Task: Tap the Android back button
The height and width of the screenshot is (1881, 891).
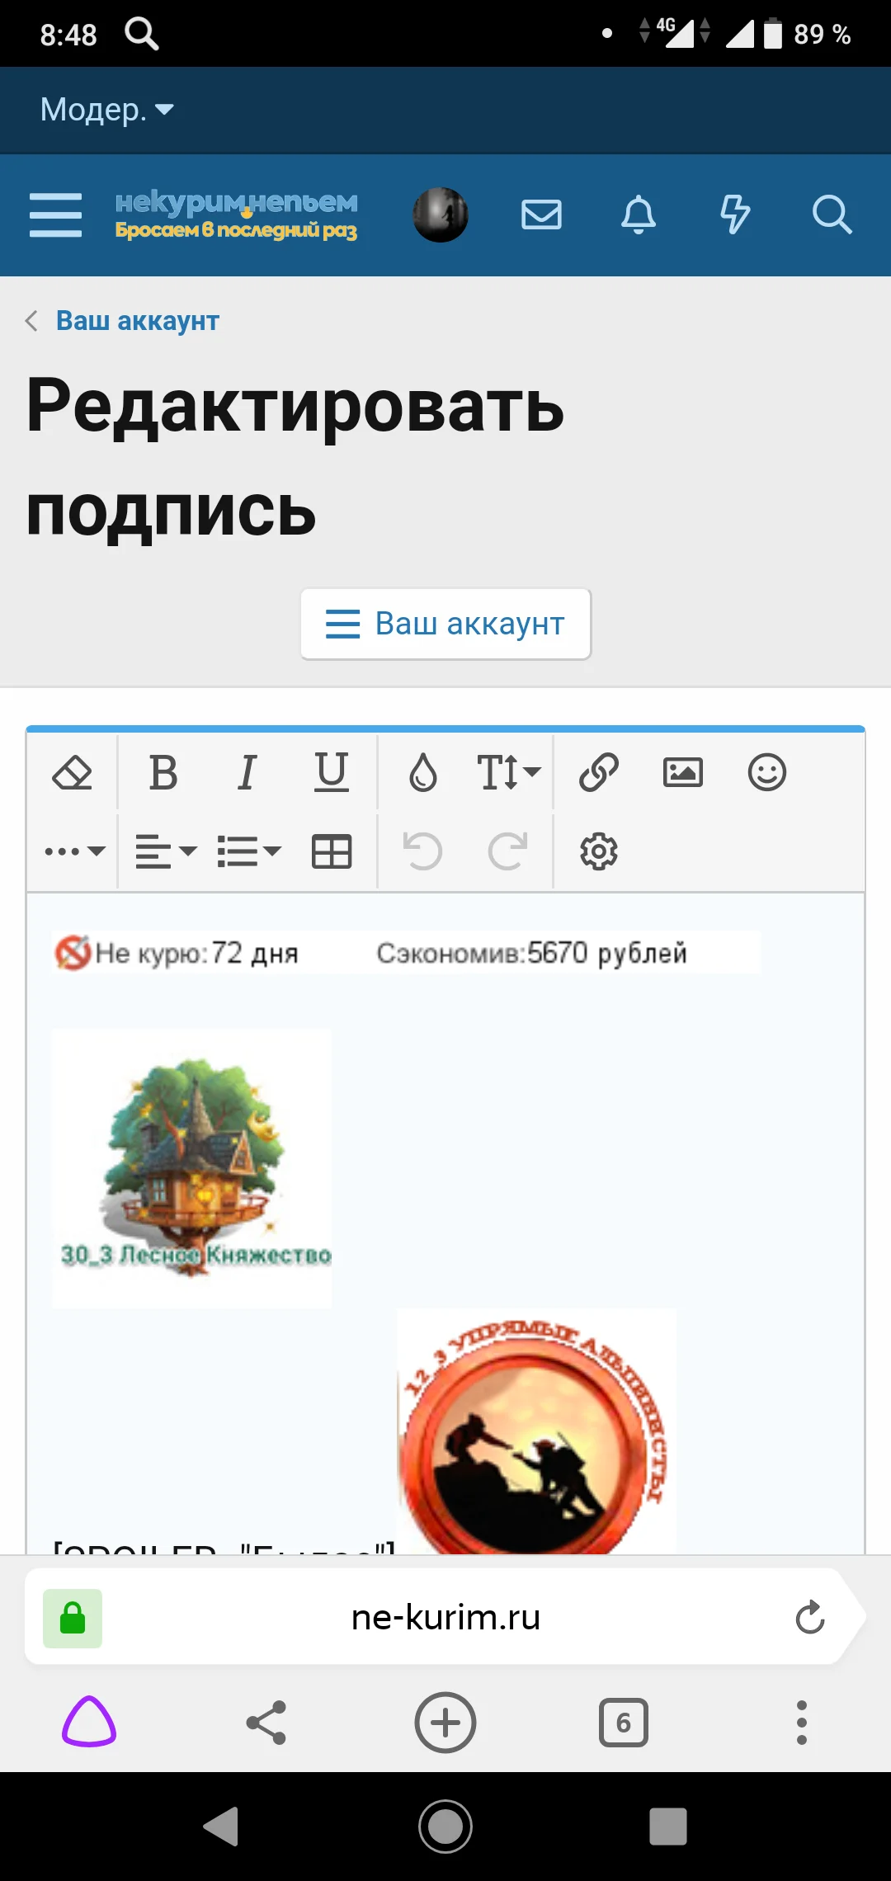Action: (x=221, y=1827)
